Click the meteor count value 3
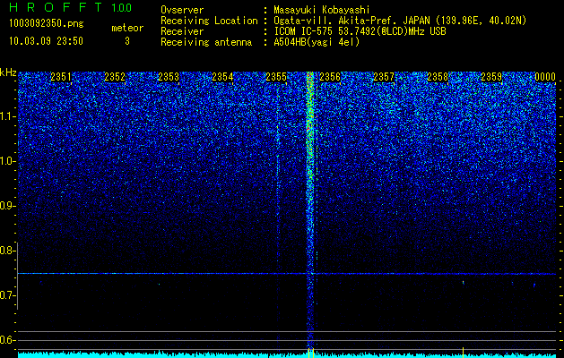This screenshot has width=564, height=358. click(127, 41)
